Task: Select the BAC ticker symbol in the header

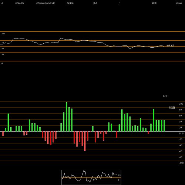Action: (x=154, y=3)
